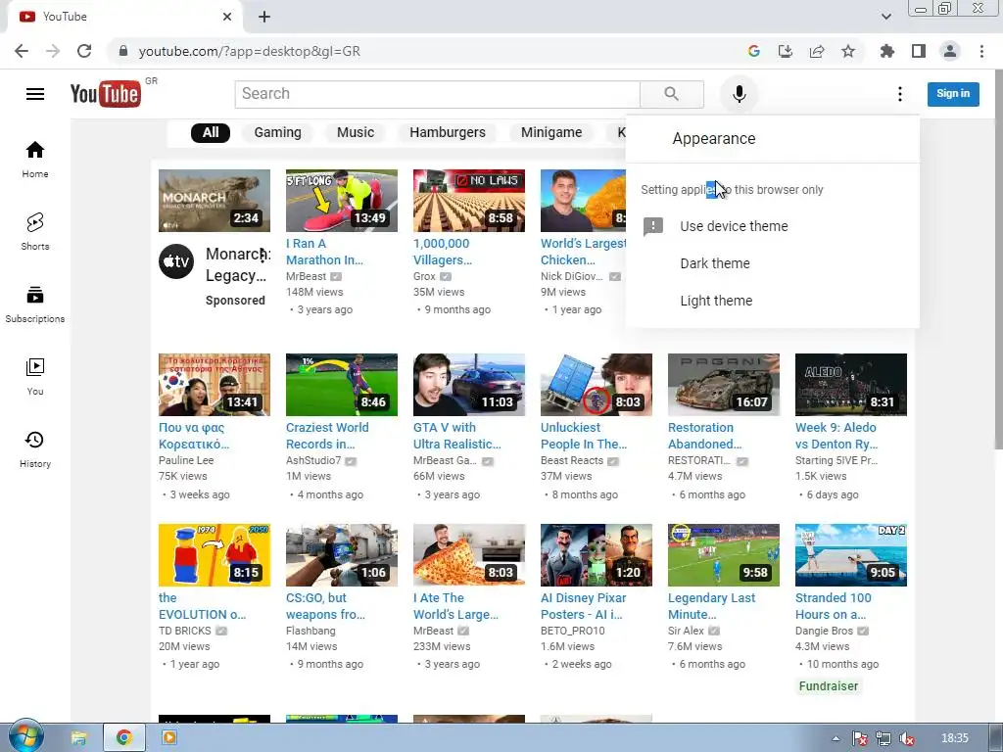
Task: Expand Chrome tab search chevron
Action: tap(885, 17)
